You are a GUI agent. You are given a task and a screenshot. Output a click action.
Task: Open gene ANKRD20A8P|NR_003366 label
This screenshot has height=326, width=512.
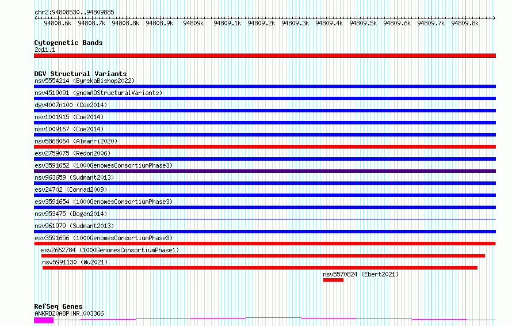pos(69,313)
